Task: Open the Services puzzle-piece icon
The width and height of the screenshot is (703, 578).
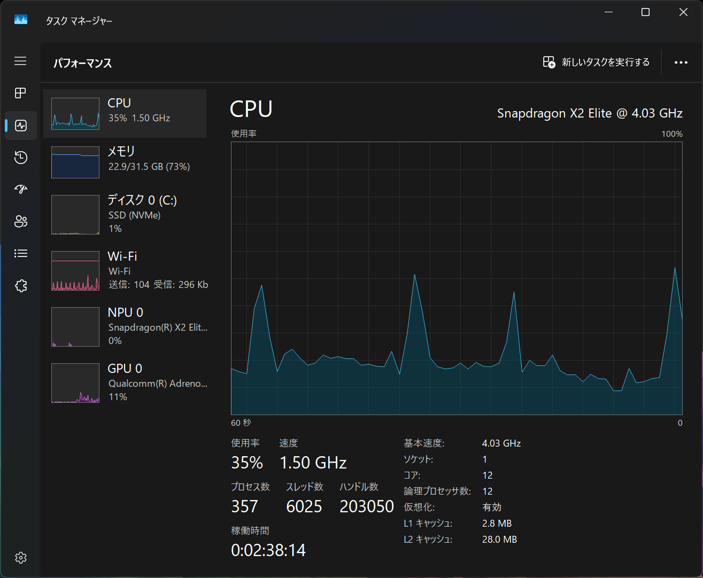Action: pyautogui.click(x=20, y=286)
